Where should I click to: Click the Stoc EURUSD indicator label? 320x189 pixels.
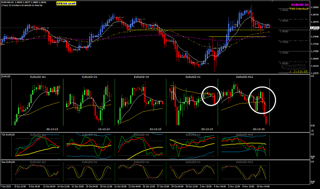click(8, 162)
